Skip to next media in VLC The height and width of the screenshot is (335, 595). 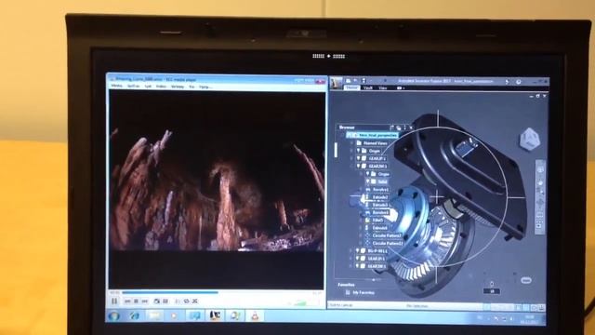(x=145, y=301)
